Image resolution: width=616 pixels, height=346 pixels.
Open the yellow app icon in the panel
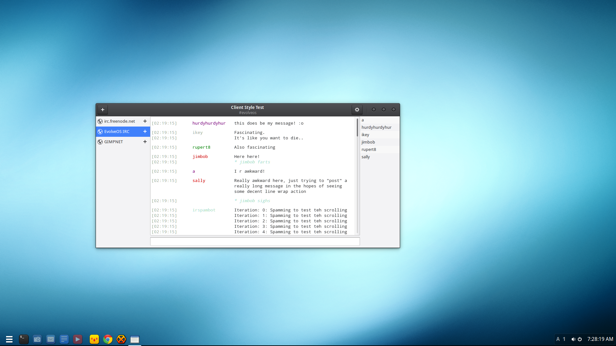tap(94, 339)
